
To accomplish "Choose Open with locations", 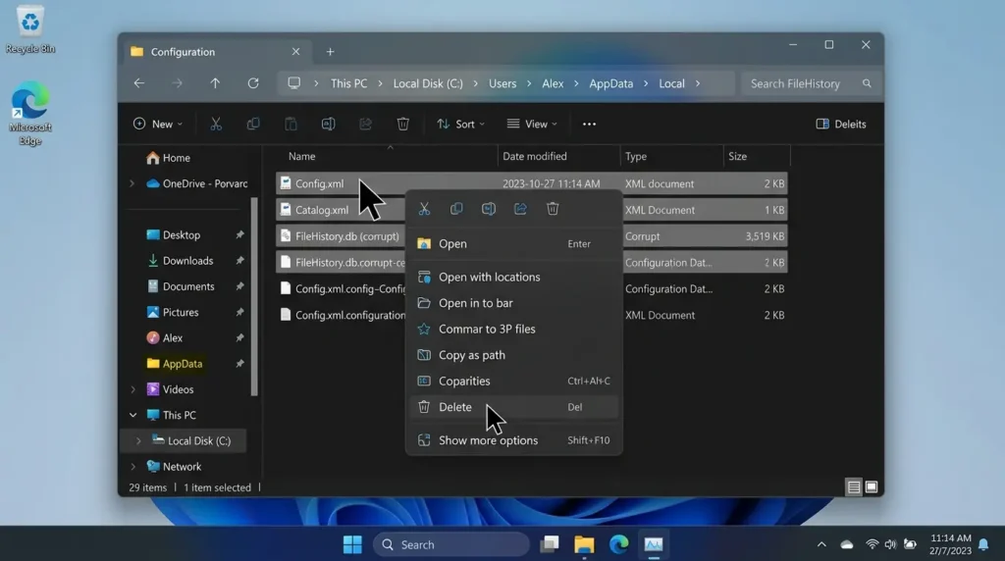I will click(513, 277).
